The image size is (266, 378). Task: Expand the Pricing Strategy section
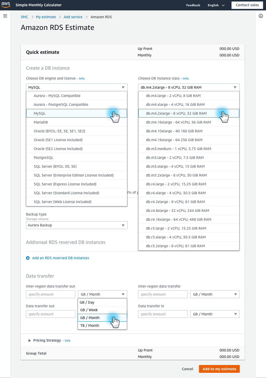click(x=30, y=341)
